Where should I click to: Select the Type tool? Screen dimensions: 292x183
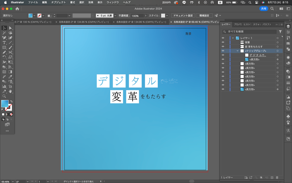pyautogui.click(x=4, y=43)
